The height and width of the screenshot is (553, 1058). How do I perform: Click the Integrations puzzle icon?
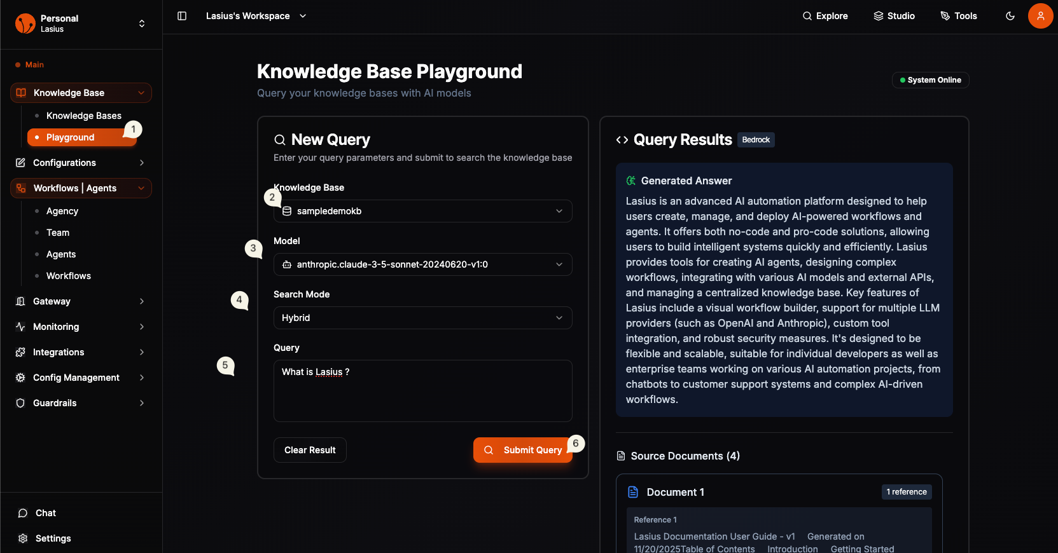click(x=20, y=352)
